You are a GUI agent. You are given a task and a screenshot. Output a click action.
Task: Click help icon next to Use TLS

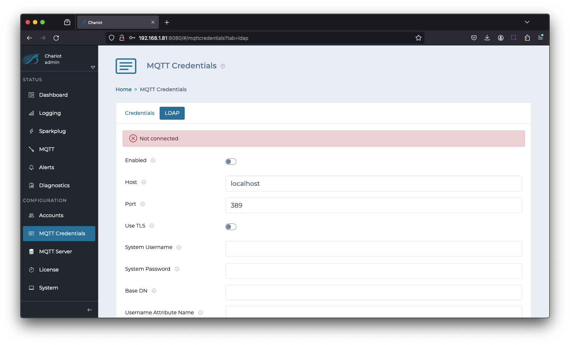152,226
